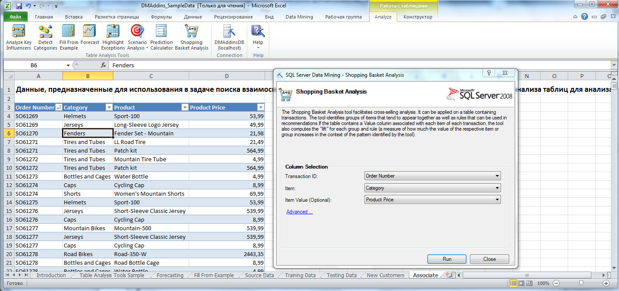Screen dimensions: 619x291
Task: Open the Source Data sheet tab
Action: [x=259, y=275]
